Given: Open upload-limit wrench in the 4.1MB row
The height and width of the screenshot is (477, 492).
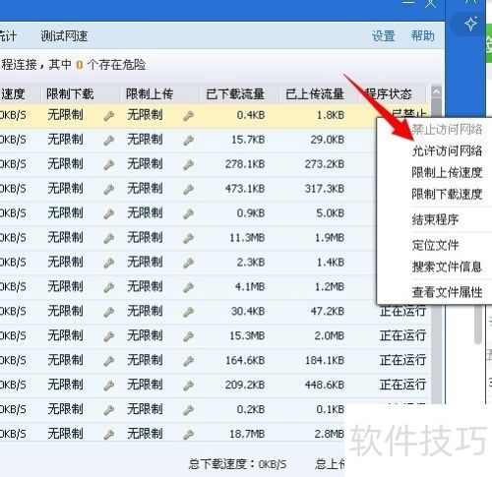Looking at the screenshot, I should coord(188,287).
